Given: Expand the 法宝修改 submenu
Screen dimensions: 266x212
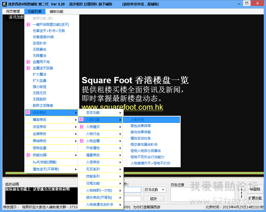Looking at the screenshot, I should coord(51,127).
